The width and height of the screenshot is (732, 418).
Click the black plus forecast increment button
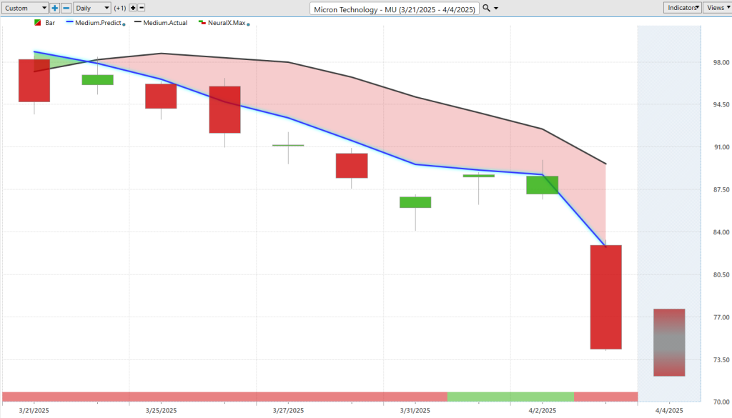point(132,8)
